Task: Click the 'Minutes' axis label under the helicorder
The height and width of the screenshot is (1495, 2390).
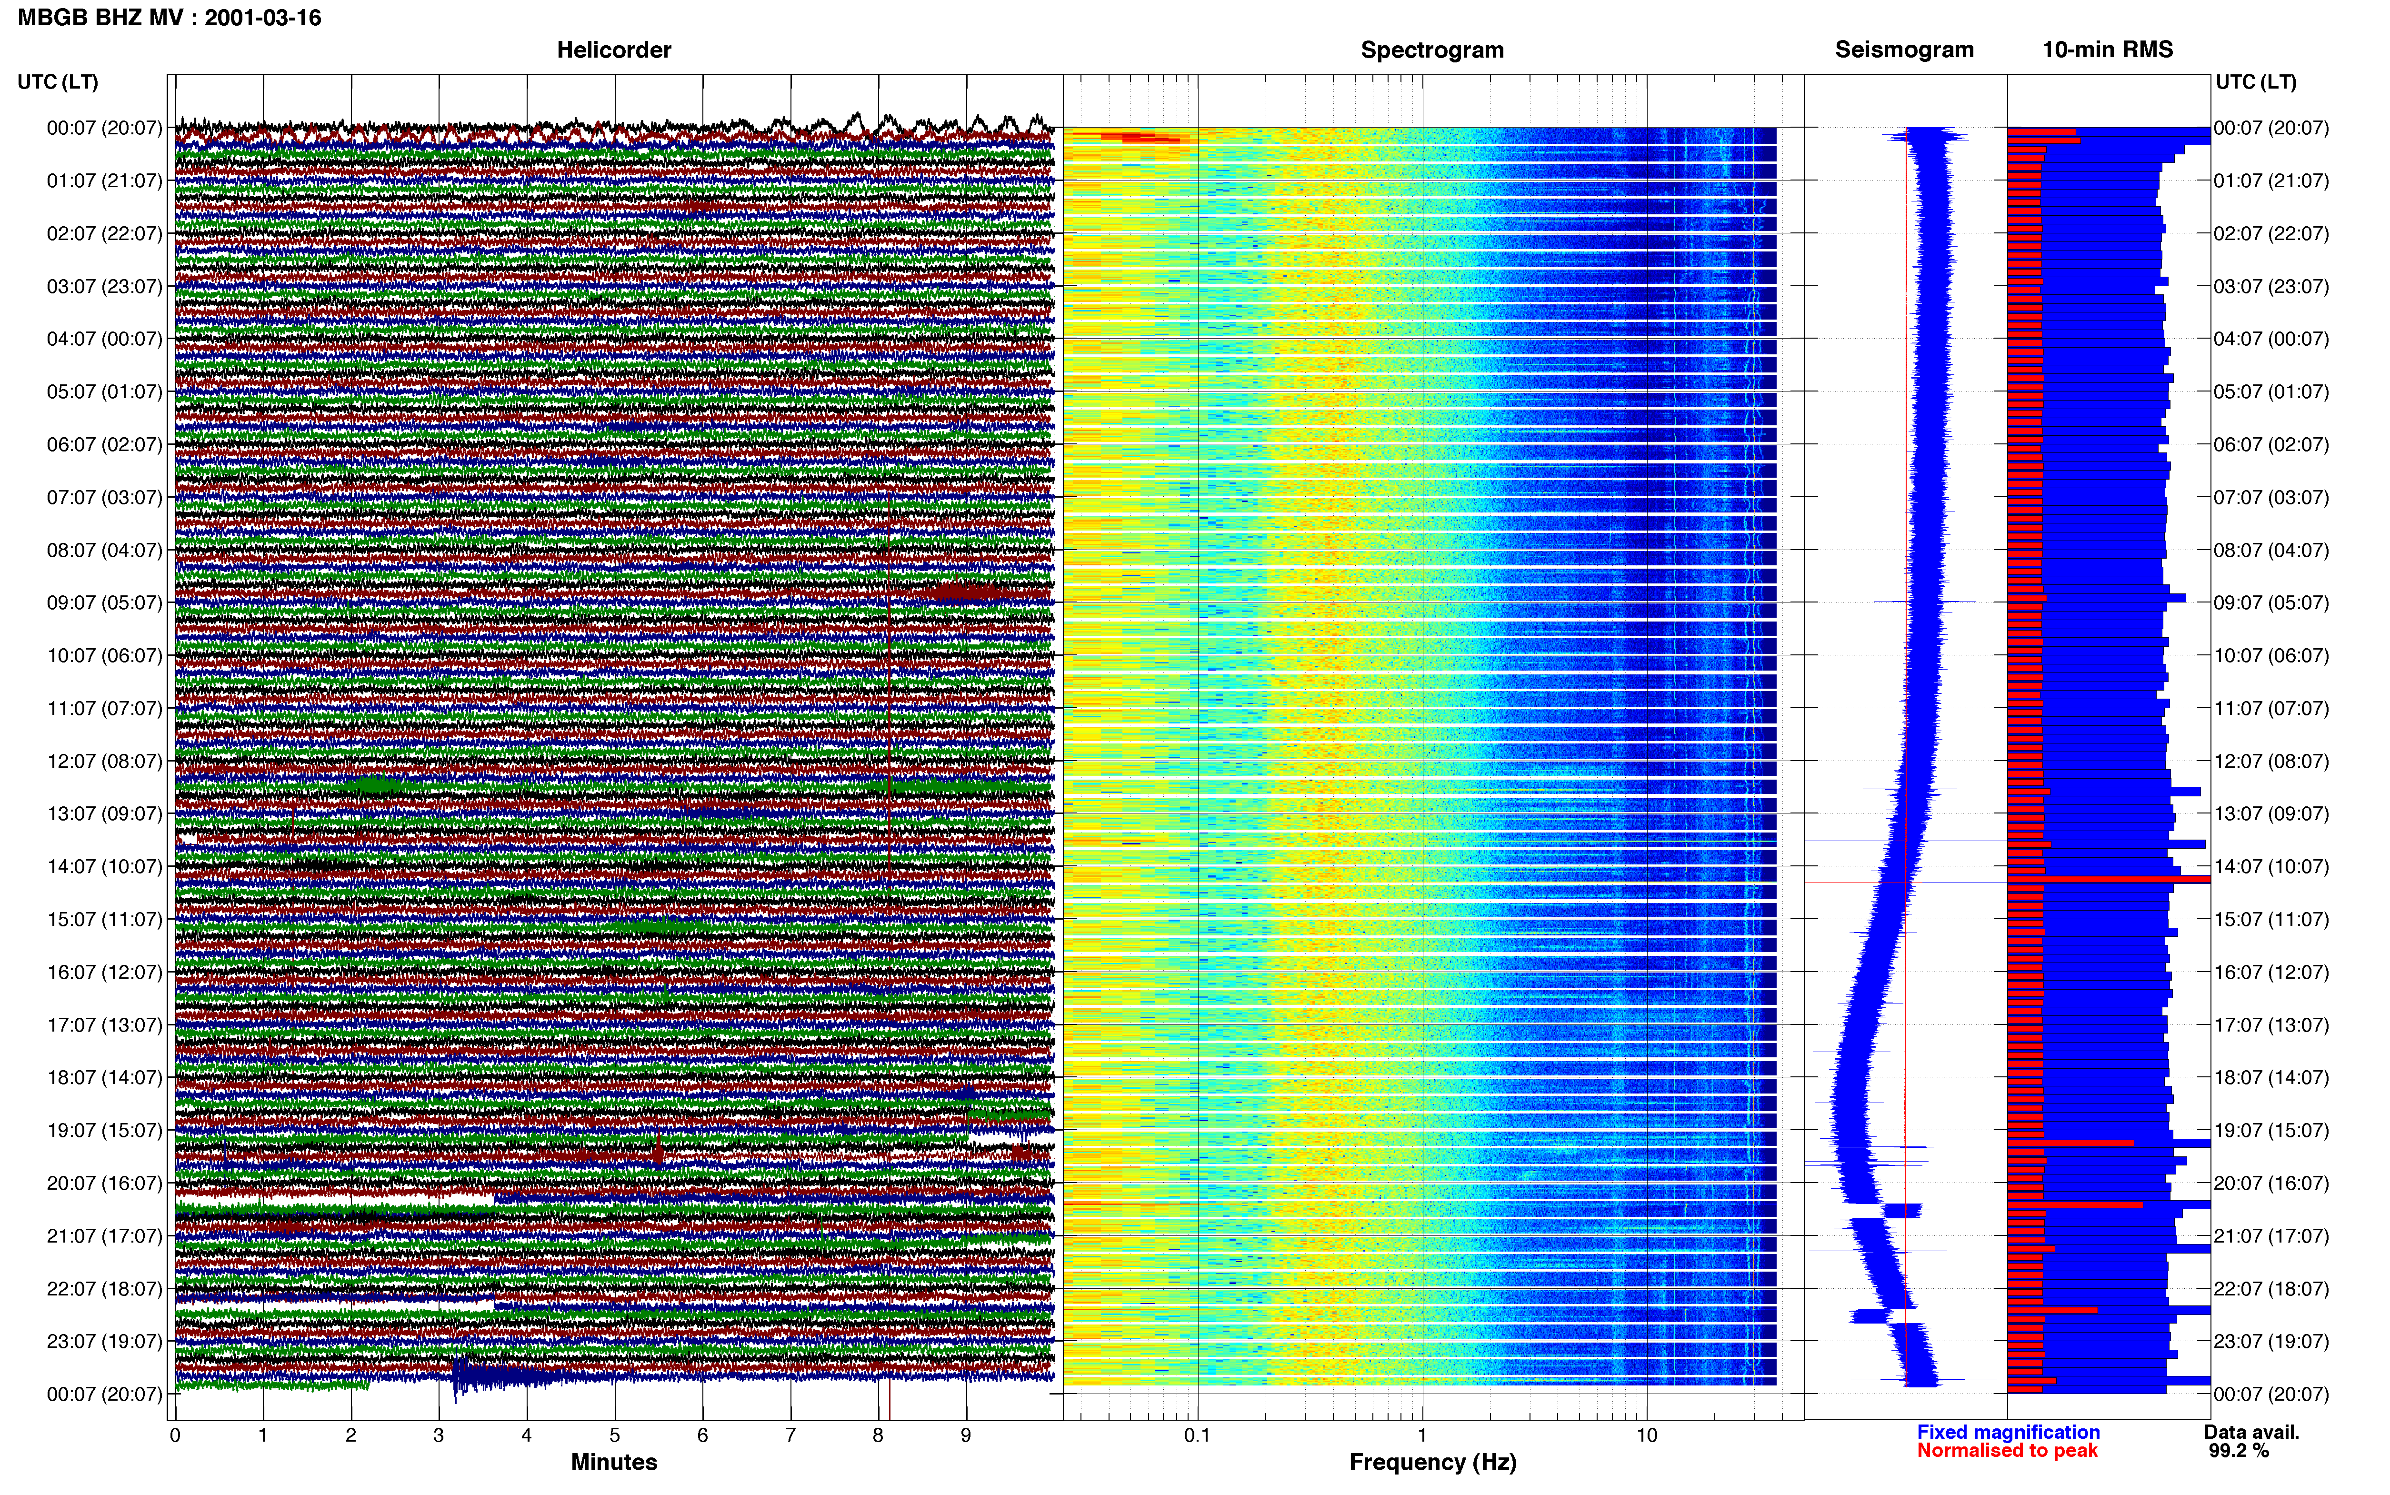Action: 614,1462
